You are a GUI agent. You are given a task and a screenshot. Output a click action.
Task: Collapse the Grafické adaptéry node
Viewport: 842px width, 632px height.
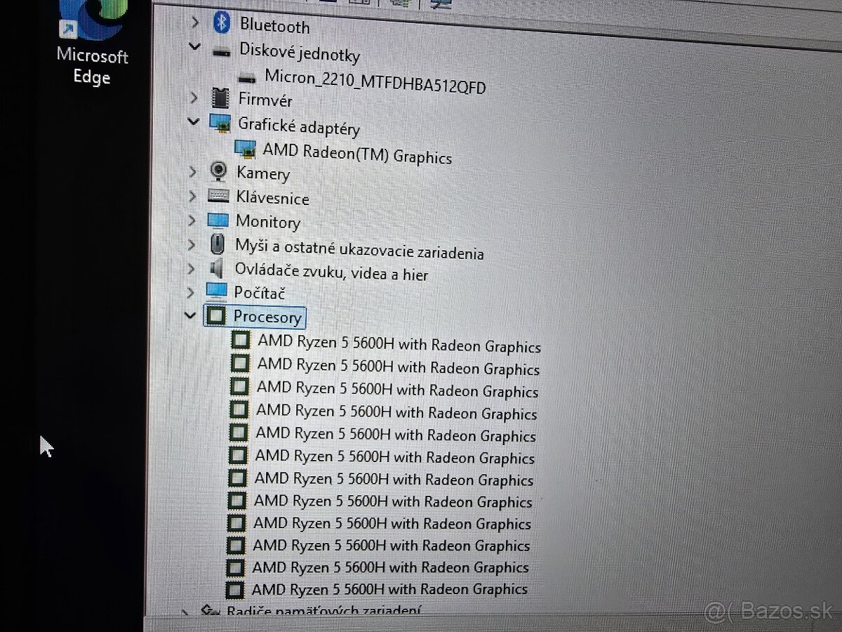coord(193,121)
